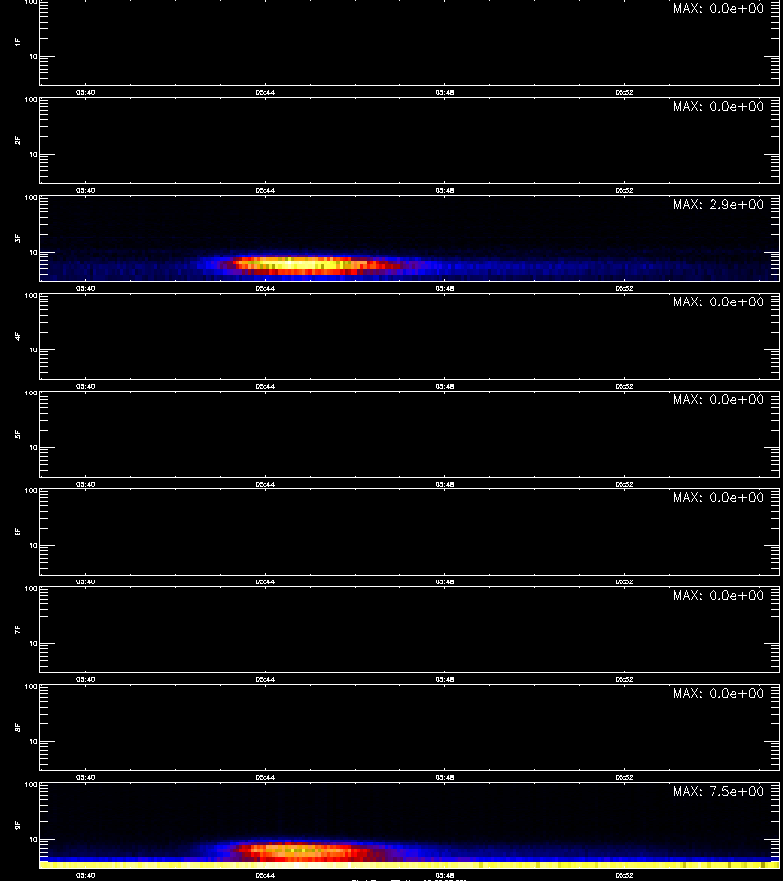Viewport: 783px width, 881px height.
Task: Click the 10 y-axis tick label of panel 9F
Action: (33, 840)
